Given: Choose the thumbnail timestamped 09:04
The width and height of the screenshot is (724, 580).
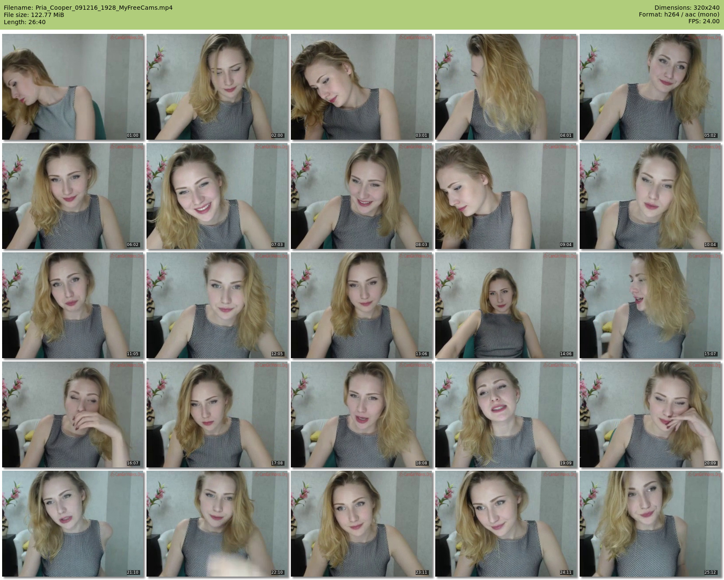Looking at the screenshot, I should 506,196.
